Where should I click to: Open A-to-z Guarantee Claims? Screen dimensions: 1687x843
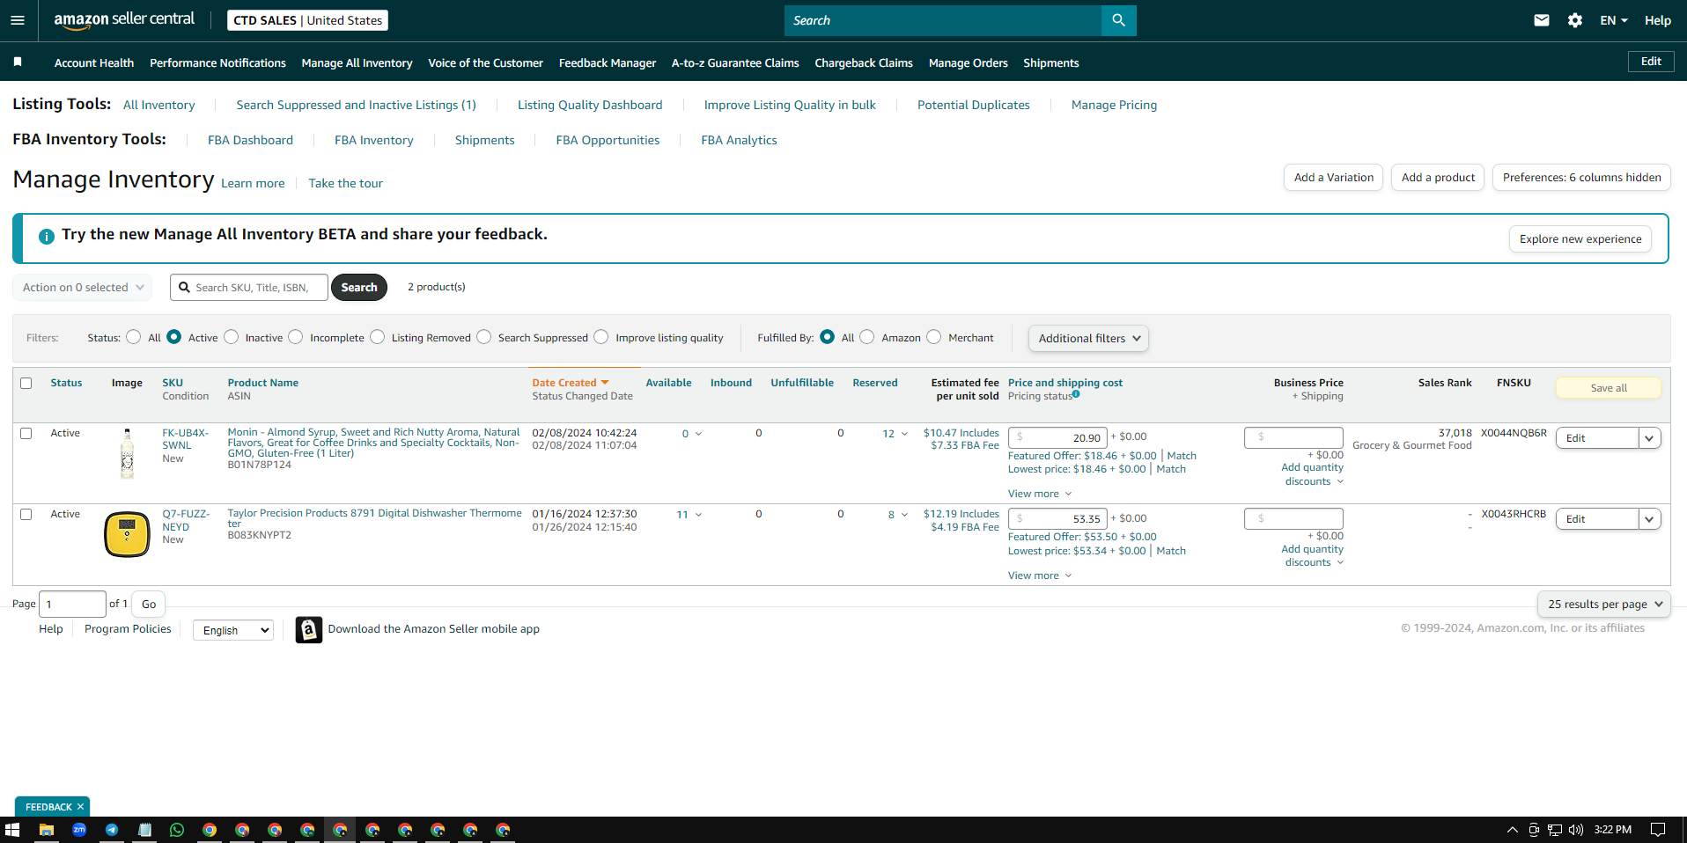[x=735, y=62]
